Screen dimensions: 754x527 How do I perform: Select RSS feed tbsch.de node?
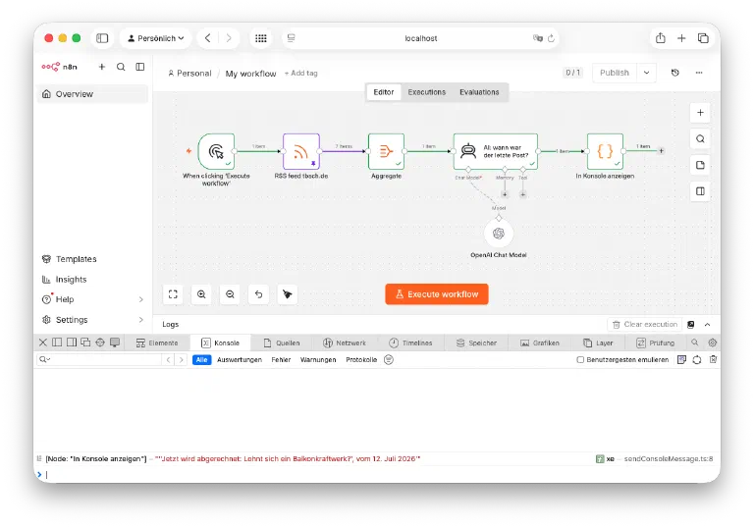301,151
